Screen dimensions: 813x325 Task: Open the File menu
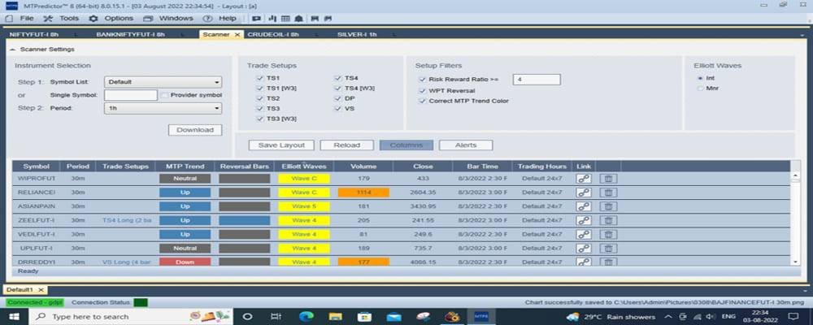tap(27, 18)
